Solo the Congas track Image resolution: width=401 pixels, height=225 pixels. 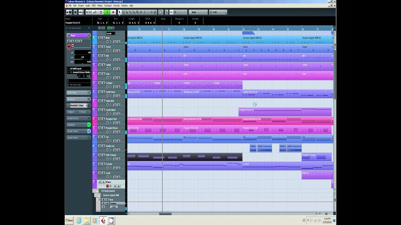pos(104,83)
